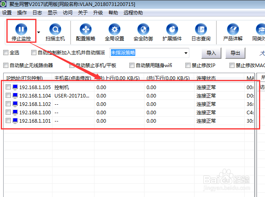
Task: Click host name USER-201710...
Action: point(72,96)
